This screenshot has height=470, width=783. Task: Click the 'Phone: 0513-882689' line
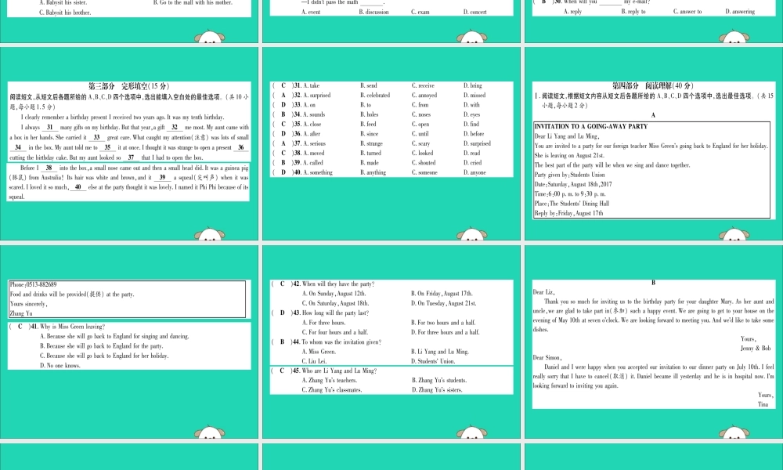[x=33, y=284]
